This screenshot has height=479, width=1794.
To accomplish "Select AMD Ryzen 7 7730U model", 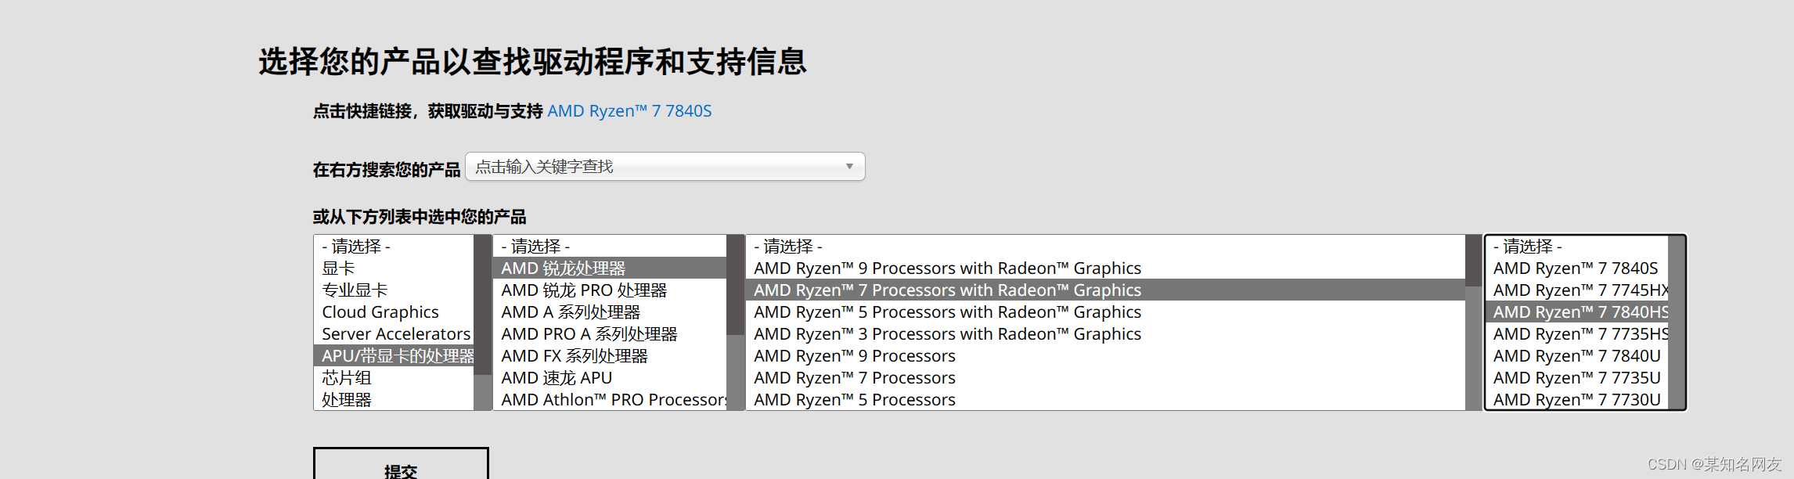I will [x=1577, y=400].
